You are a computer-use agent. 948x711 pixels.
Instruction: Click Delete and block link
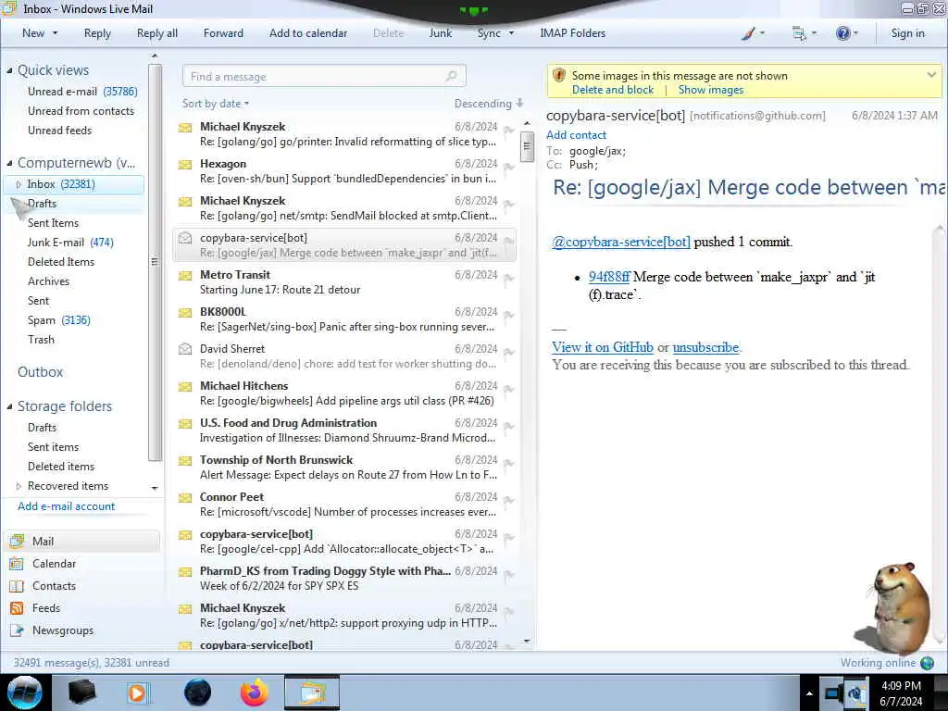613,90
